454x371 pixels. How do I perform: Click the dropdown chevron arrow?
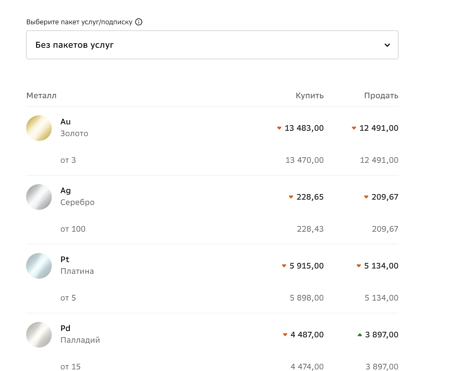[387, 45]
